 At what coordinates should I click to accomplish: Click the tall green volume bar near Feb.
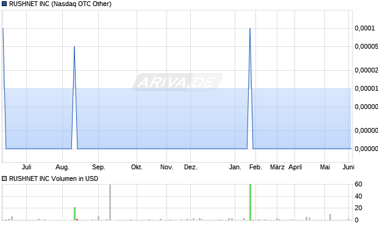tap(250, 202)
